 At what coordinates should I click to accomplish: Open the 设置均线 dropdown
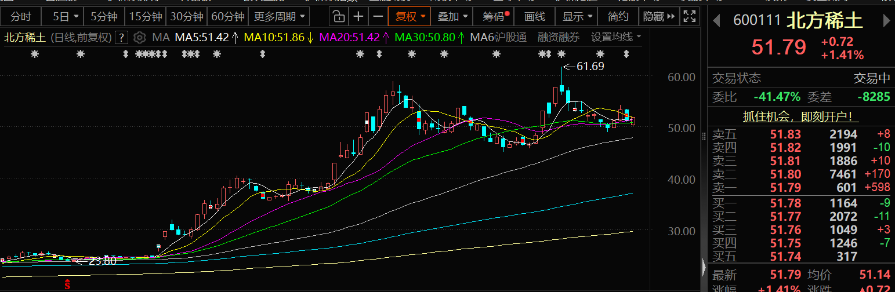coord(616,38)
